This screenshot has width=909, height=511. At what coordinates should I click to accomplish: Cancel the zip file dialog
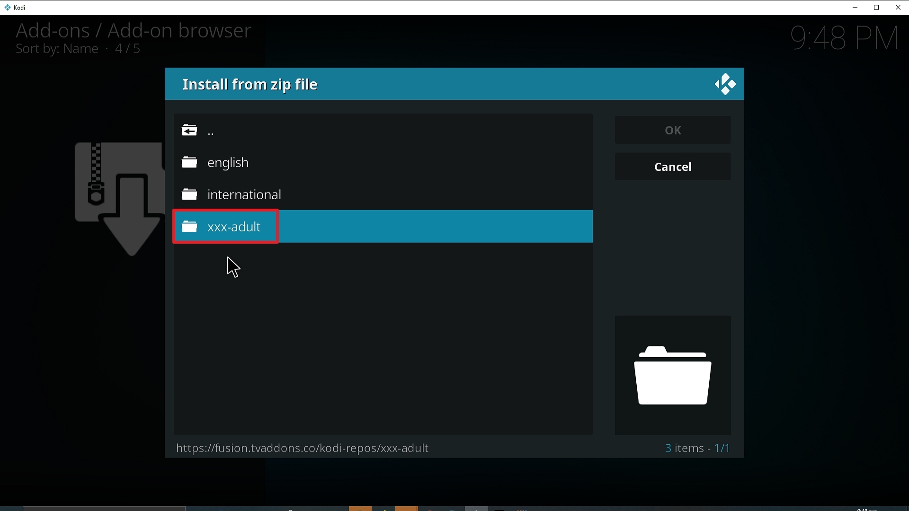click(x=673, y=167)
